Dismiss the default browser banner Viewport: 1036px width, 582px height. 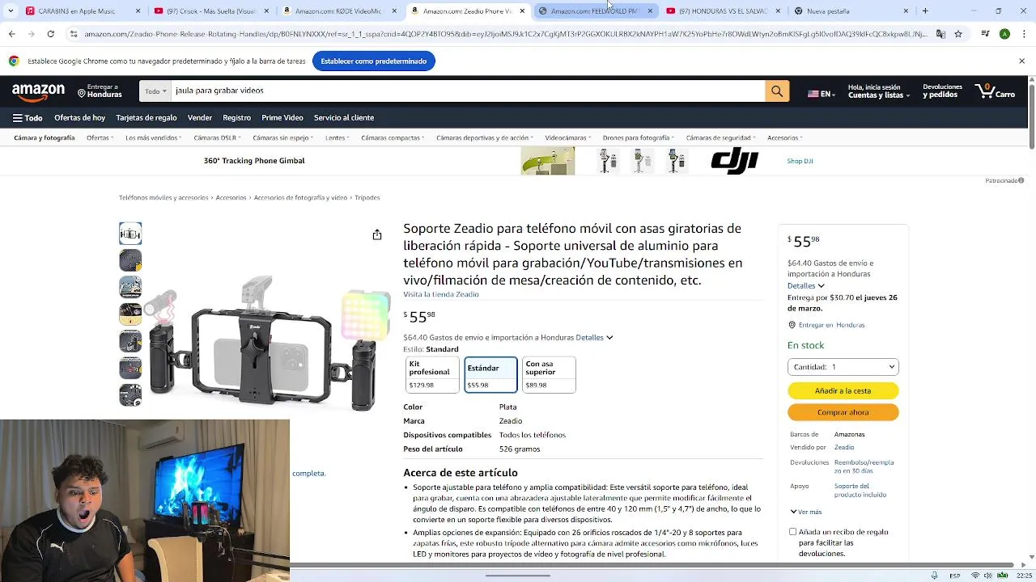(1021, 61)
